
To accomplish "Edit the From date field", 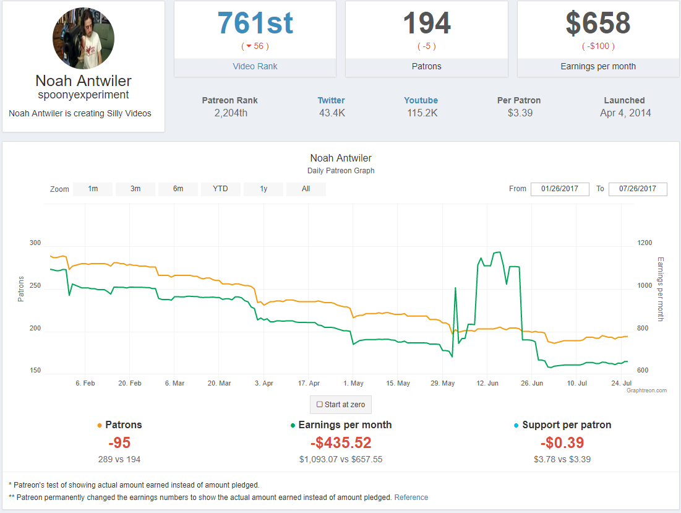I will coord(560,189).
